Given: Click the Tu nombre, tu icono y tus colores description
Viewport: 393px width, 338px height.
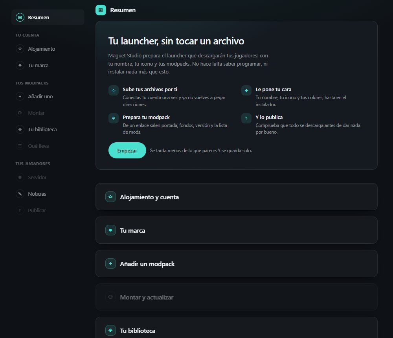Looking at the screenshot, I should tap(301, 101).
